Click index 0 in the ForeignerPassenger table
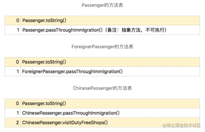 (x=17, y=62)
